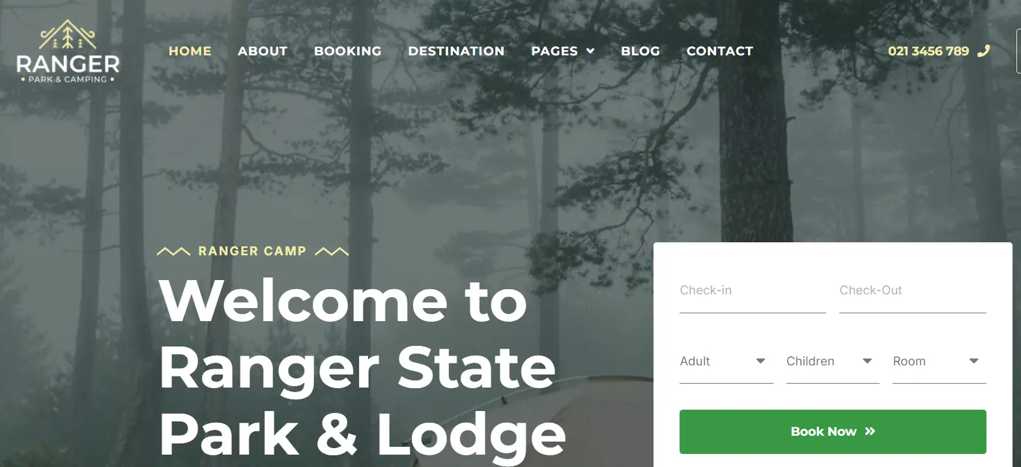Click the double-chevron icon on Book Now
The height and width of the screenshot is (467, 1021).
click(870, 431)
